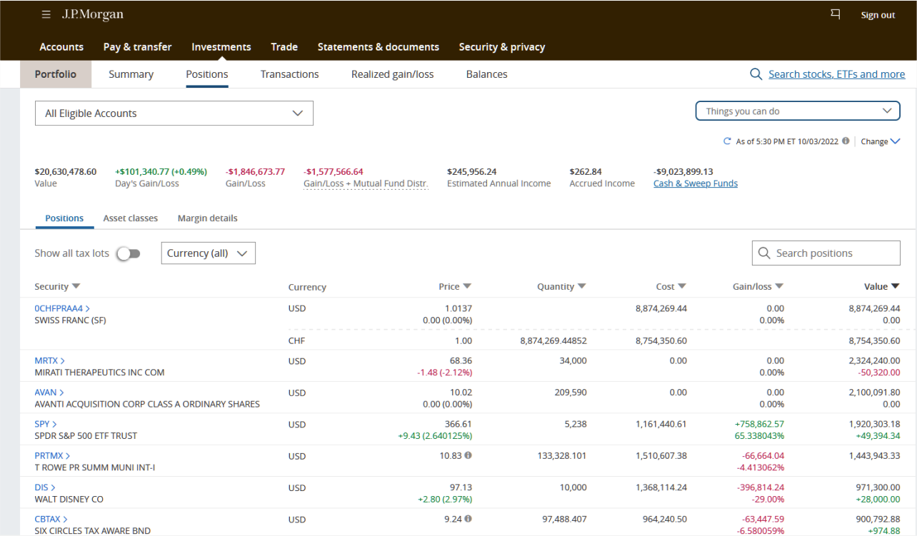This screenshot has width=917, height=536.
Task: Open the PRTMX security link
Action: point(52,455)
